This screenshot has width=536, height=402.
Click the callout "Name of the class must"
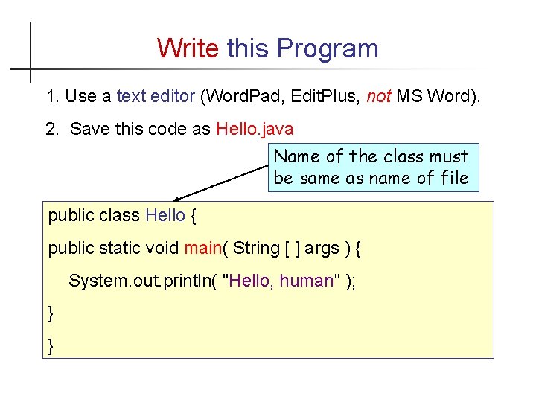(371, 156)
